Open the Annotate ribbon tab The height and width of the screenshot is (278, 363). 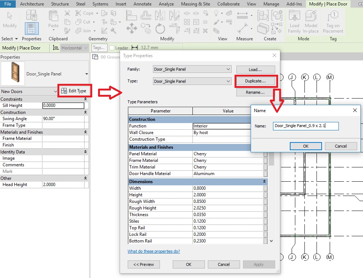coord(142,4)
